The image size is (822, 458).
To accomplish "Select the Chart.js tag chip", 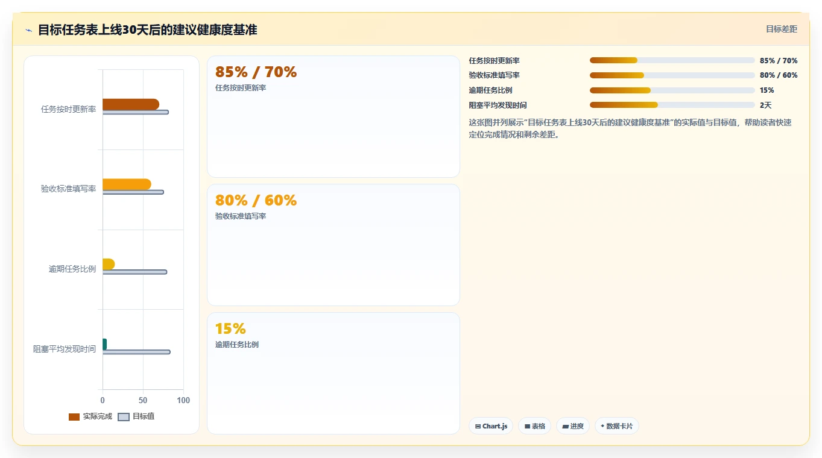I will point(492,426).
